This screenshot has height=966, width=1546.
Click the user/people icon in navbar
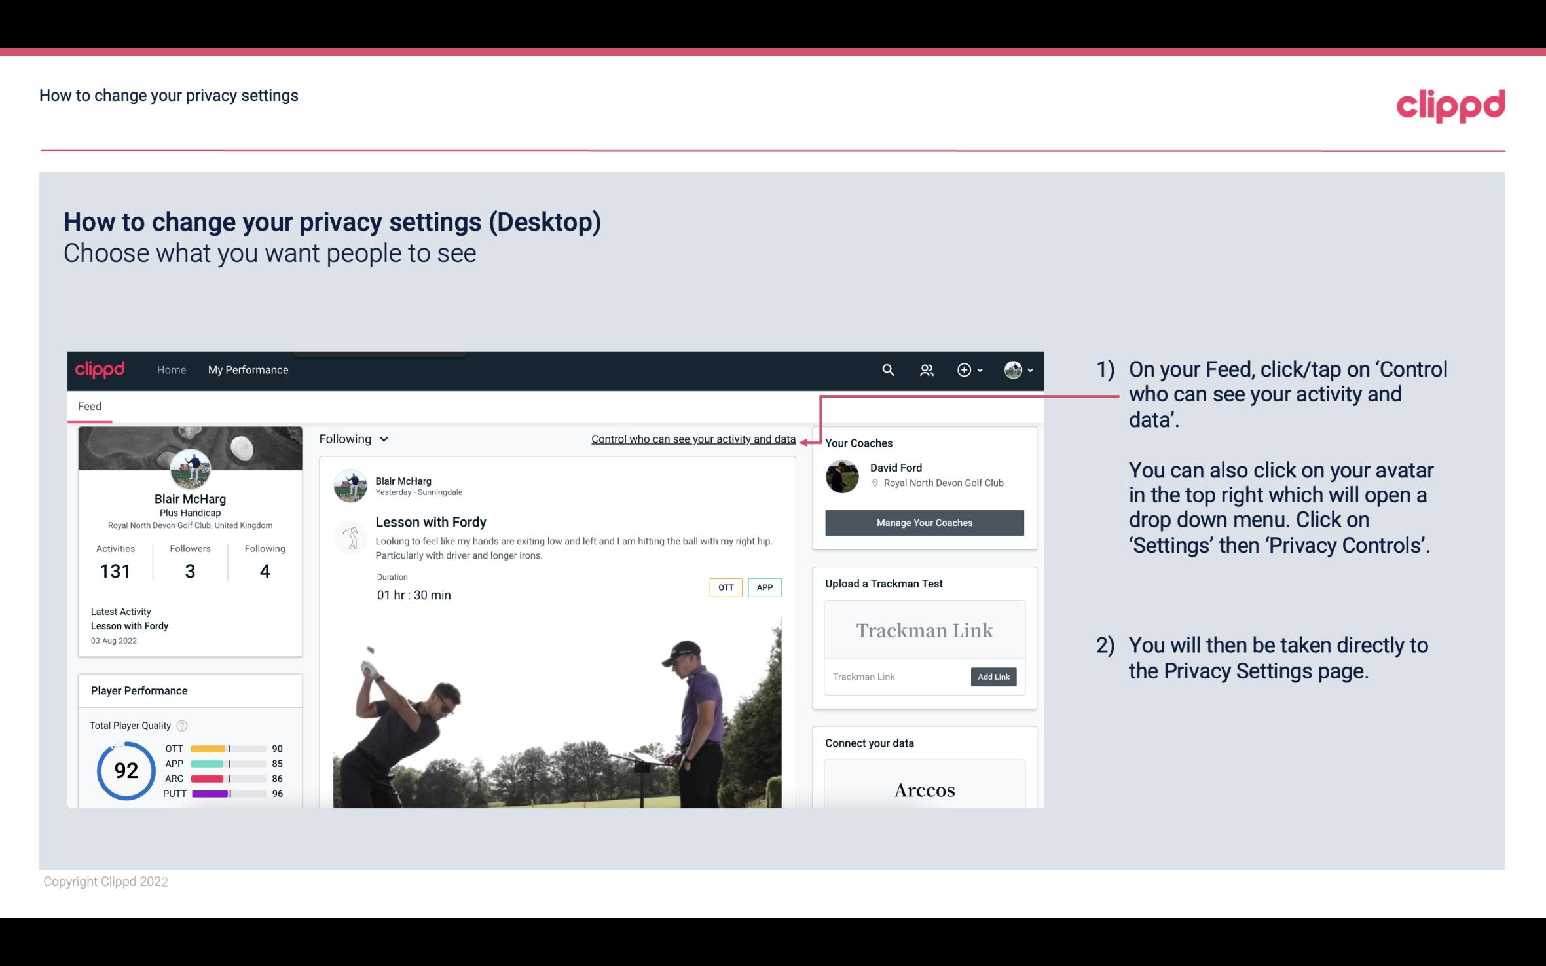click(927, 368)
